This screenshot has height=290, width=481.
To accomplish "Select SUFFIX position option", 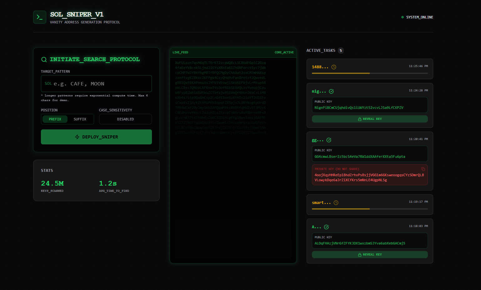I will (x=80, y=119).
